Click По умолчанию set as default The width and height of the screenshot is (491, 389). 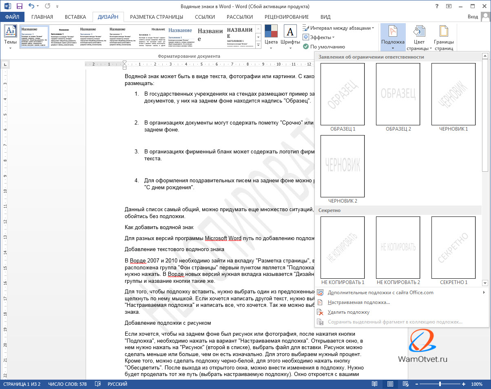(x=324, y=46)
